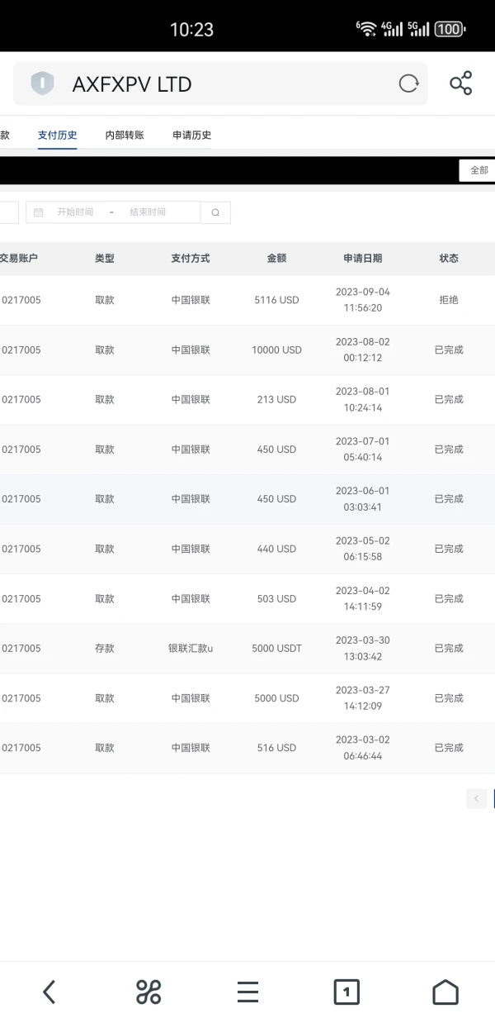Open the browser apps grid icon
495x1023 pixels.
[x=148, y=992]
